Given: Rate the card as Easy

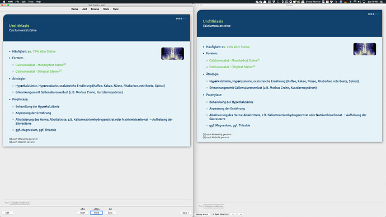Looking at the screenshot, I should click(x=110, y=213).
